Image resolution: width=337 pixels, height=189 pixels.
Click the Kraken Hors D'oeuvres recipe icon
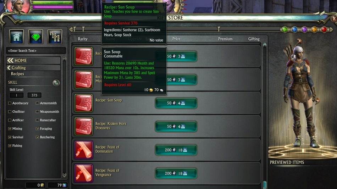84,127
